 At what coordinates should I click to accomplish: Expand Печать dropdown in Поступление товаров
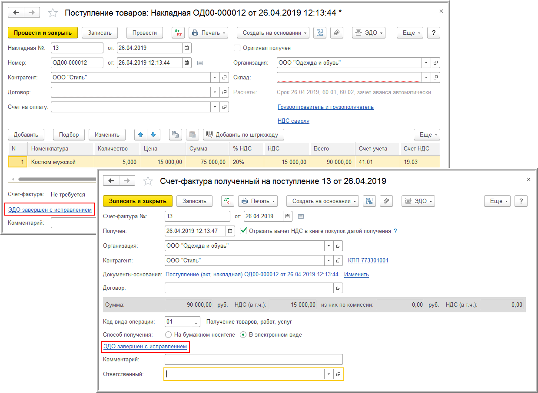click(209, 33)
